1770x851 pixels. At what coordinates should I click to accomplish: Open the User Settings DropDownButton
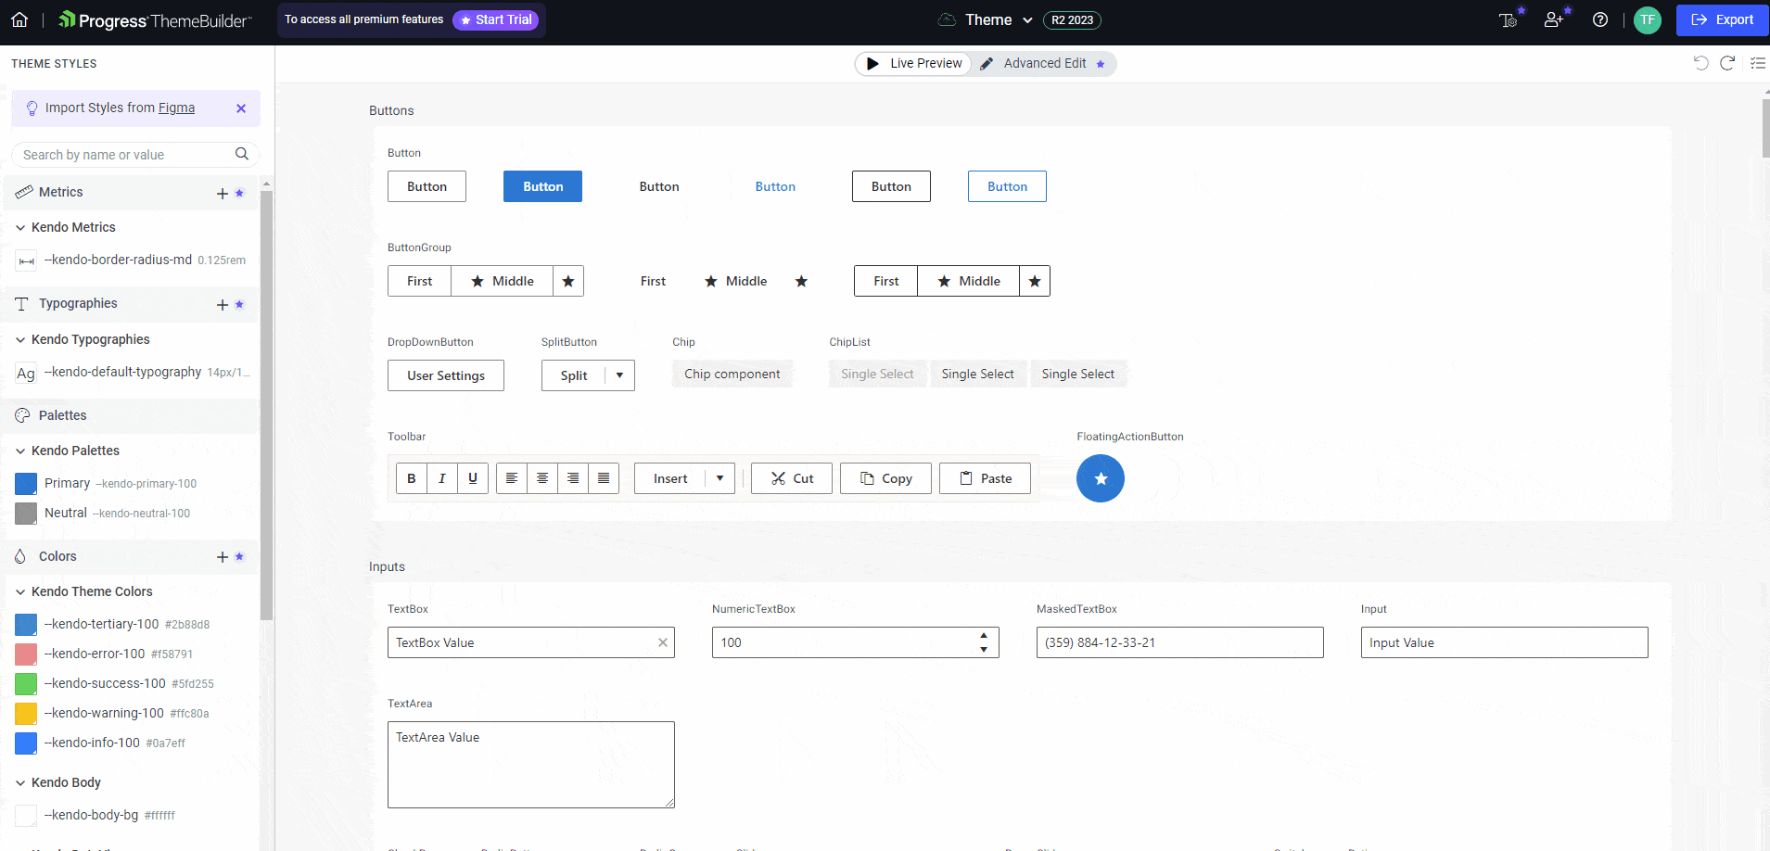point(446,375)
